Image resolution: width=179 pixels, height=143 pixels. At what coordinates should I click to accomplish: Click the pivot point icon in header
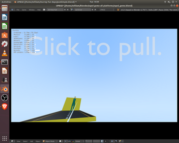[x=65, y=141]
